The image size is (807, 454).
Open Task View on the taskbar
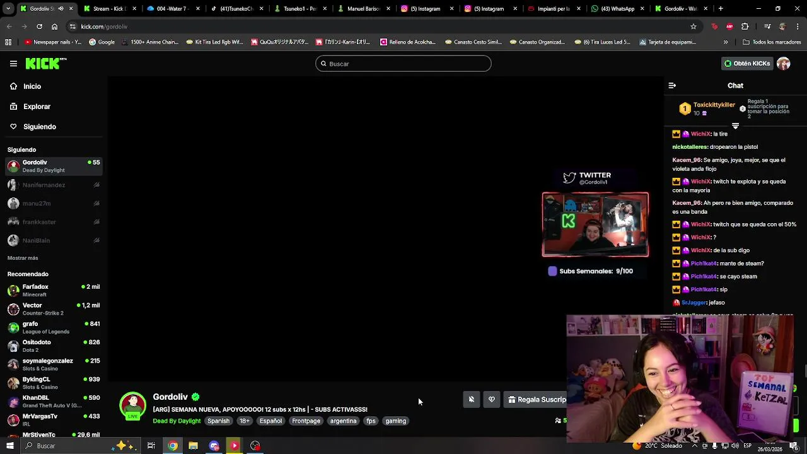point(151,446)
